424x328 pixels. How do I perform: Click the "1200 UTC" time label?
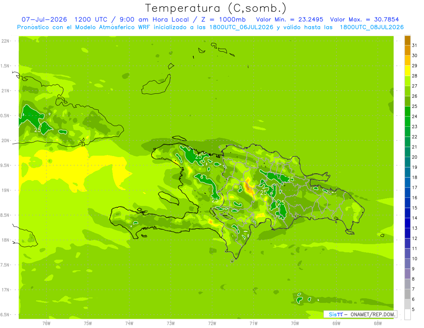[91, 19]
